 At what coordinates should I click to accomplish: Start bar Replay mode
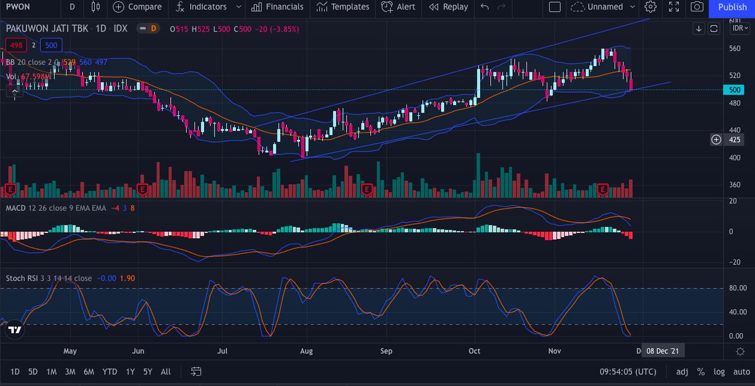448,7
